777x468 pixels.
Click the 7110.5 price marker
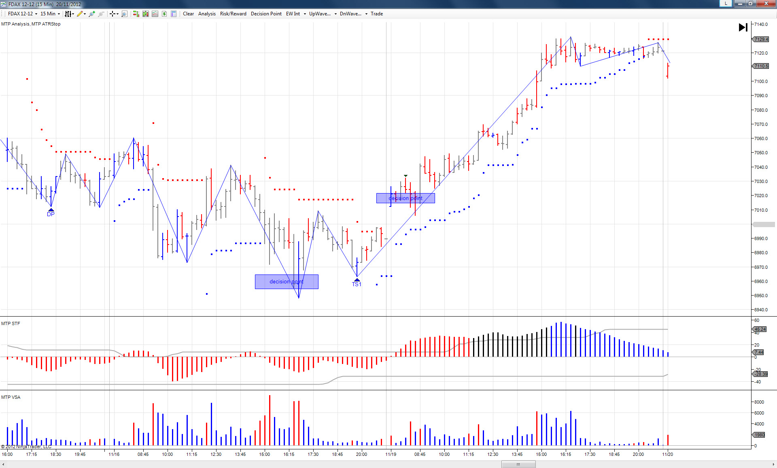pyautogui.click(x=761, y=66)
